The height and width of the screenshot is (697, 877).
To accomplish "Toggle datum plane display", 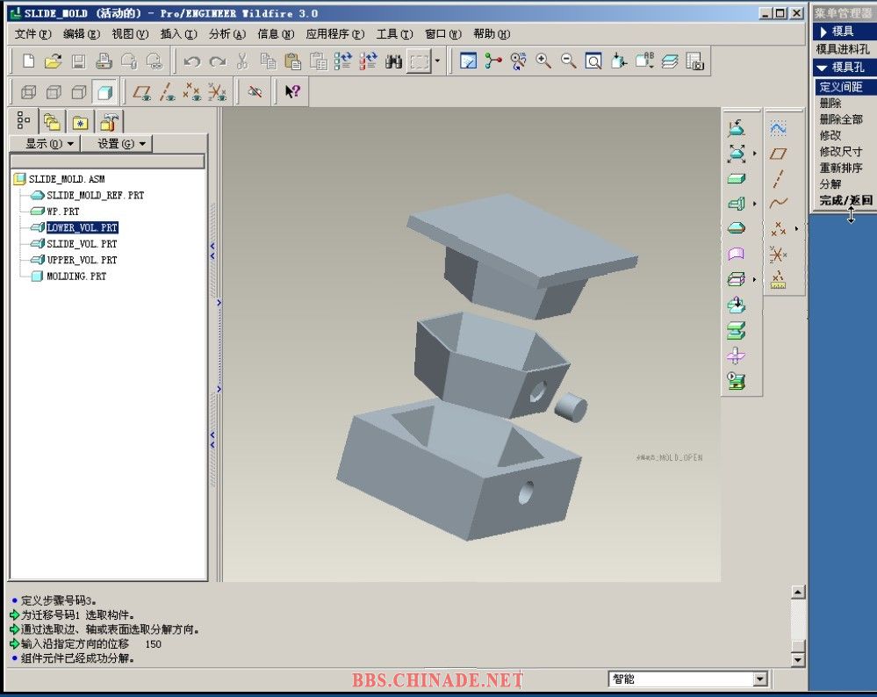I will (x=141, y=91).
